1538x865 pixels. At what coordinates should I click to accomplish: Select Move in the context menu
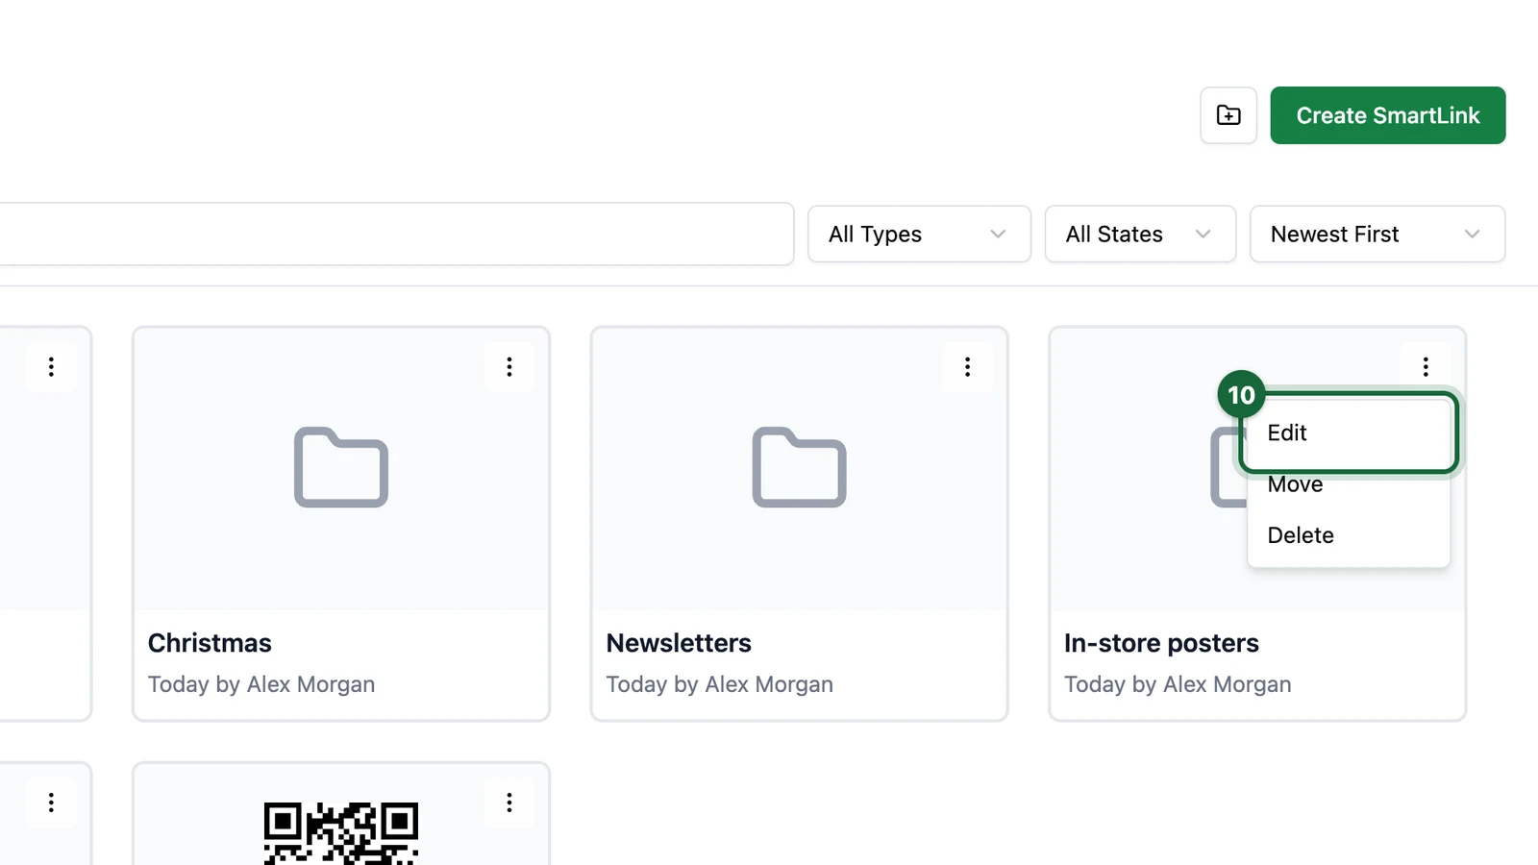click(x=1349, y=484)
